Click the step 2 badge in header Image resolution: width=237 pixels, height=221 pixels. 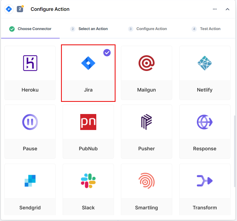pos(20,9)
